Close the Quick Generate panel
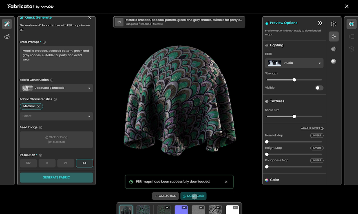The image size is (358, 214). [x=90, y=18]
